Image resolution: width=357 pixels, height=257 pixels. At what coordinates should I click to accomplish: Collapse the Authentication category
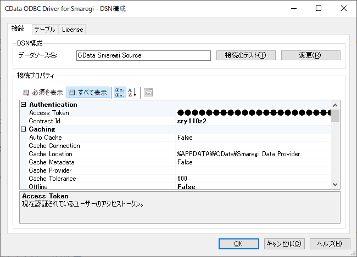coord(23,105)
